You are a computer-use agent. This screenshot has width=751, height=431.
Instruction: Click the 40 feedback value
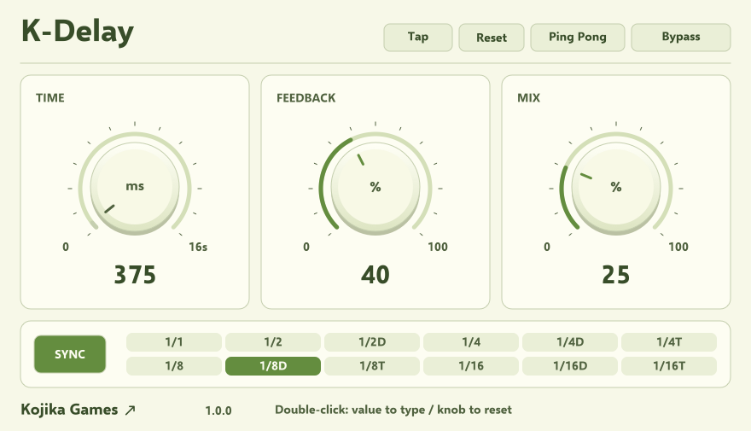coord(375,275)
